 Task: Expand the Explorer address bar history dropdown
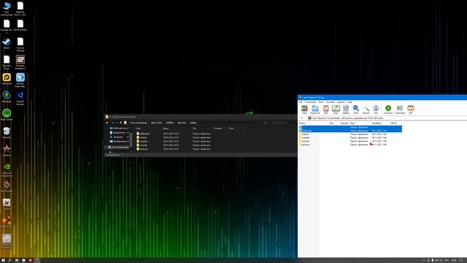click(261, 123)
